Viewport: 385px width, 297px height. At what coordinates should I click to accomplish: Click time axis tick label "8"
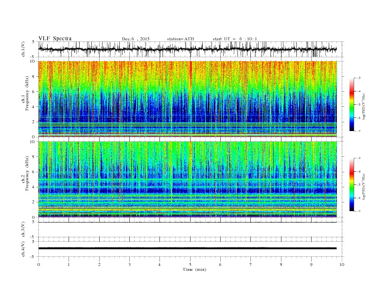[x=281, y=264]
